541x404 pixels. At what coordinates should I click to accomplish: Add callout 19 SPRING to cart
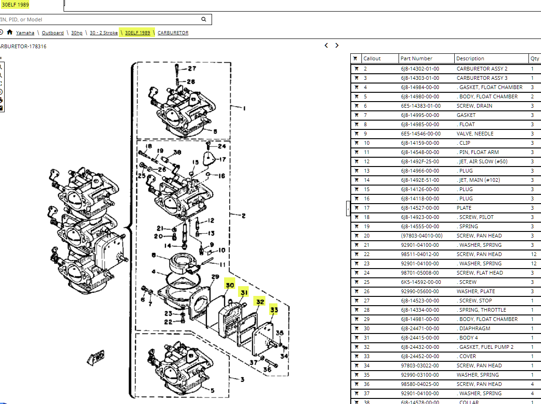coord(356,226)
